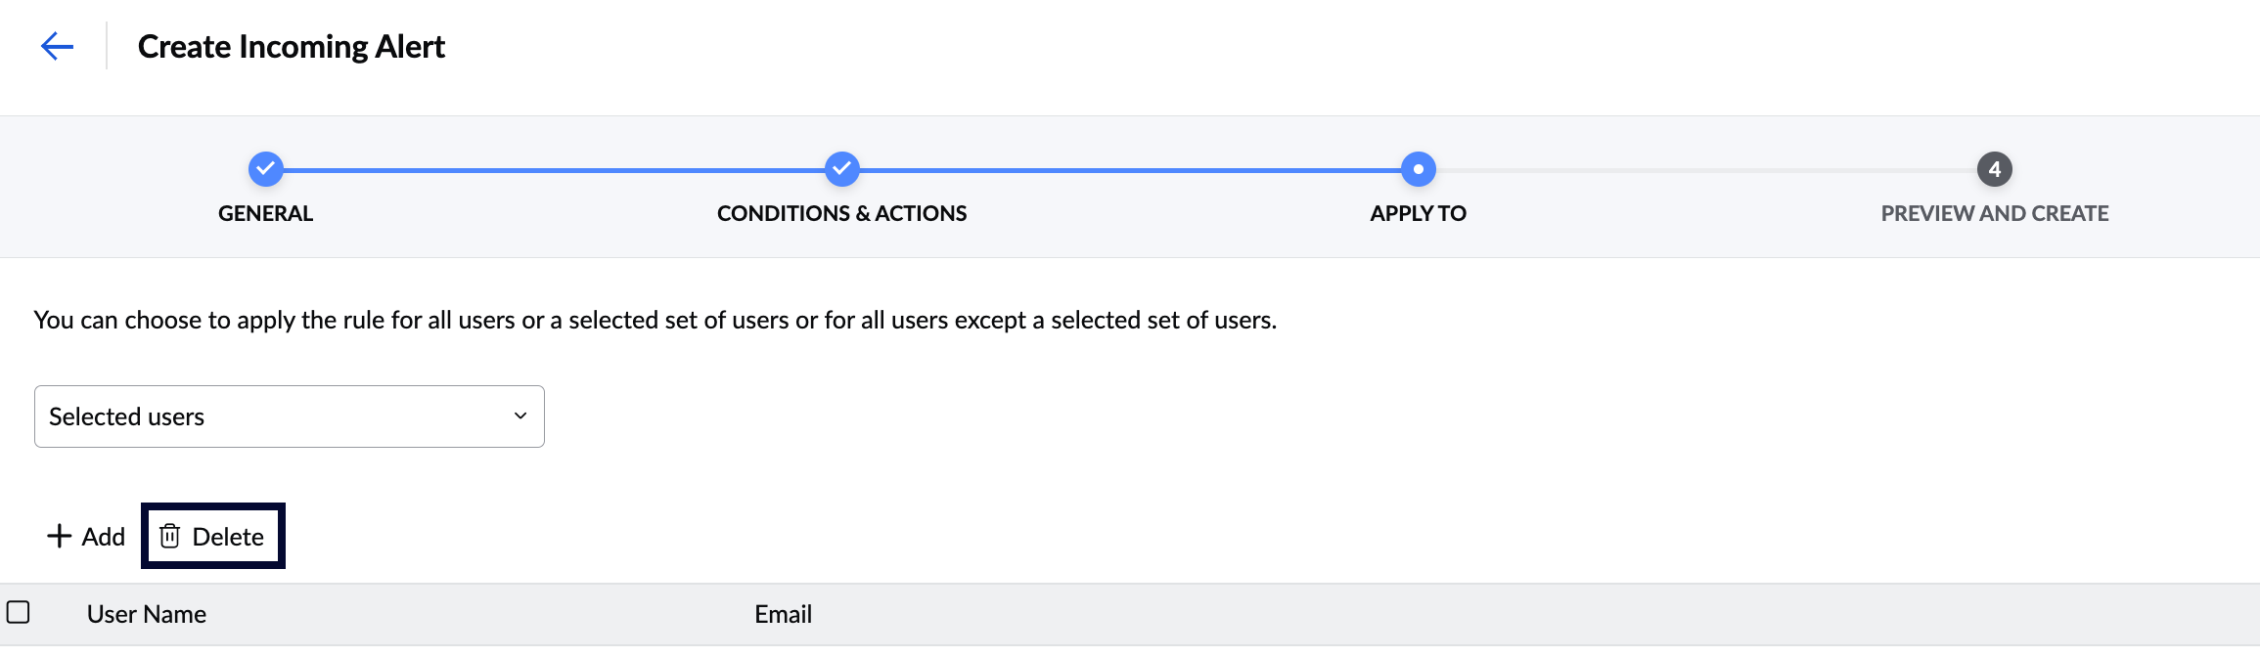The width and height of the screenshot is (2260, 657).
Task: Toggle the select-all users checkbox
Action: [x=19, y=612]
